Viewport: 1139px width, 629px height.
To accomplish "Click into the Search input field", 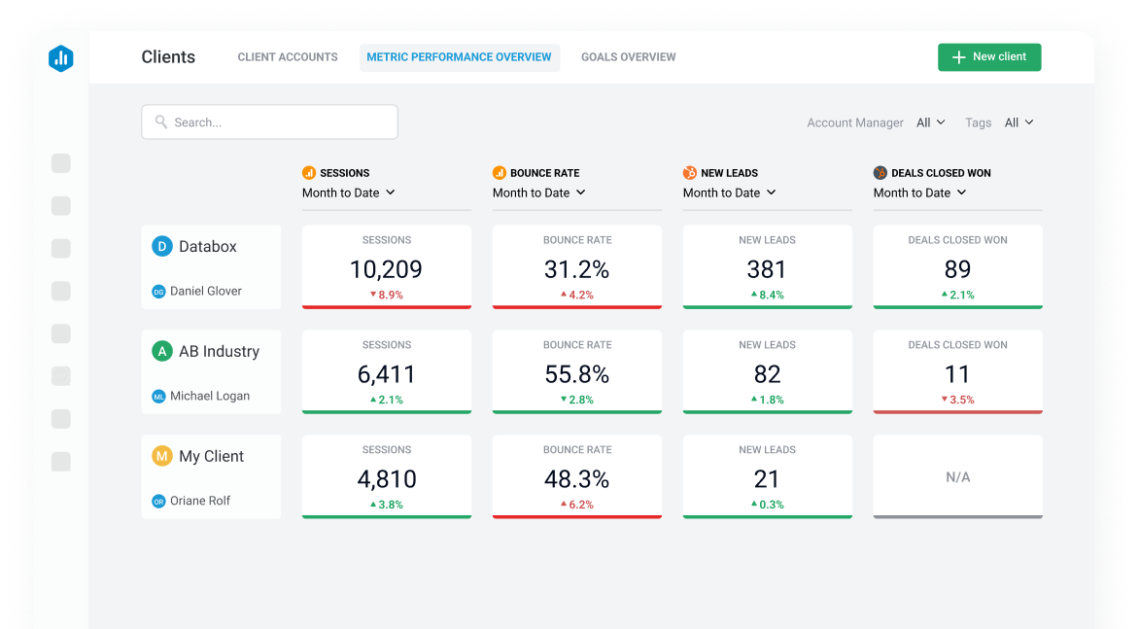I will (269, 122).
